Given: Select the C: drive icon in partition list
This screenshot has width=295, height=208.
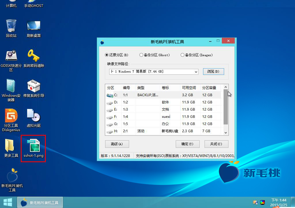Looking at the screenshot, I should point(110,95).
